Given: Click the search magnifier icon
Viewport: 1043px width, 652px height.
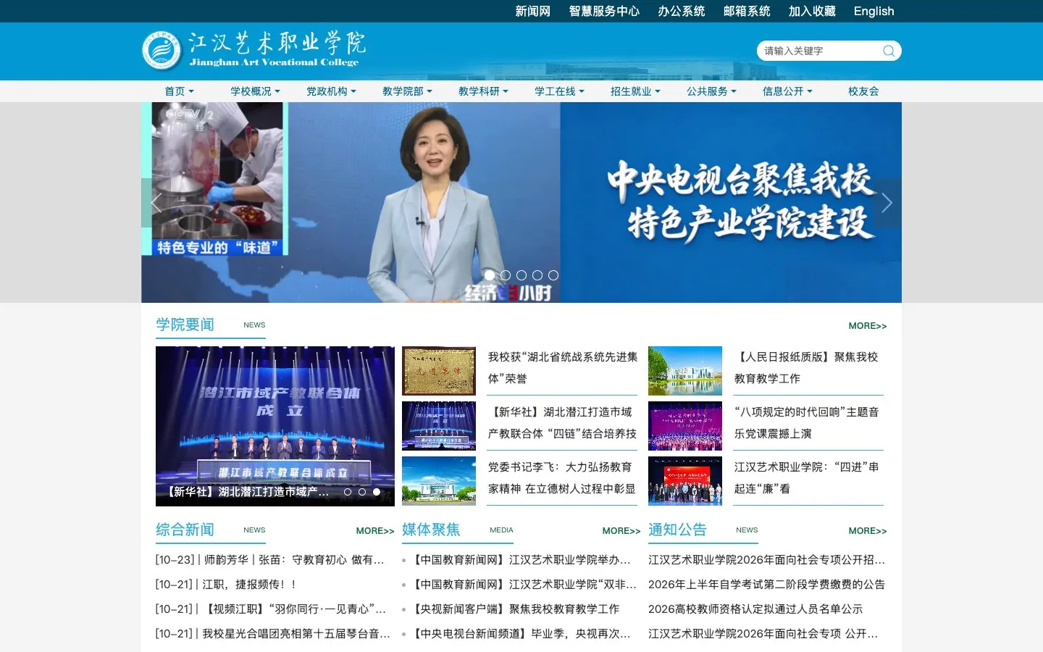Looking at the screenshot, I should coord(889,51).
